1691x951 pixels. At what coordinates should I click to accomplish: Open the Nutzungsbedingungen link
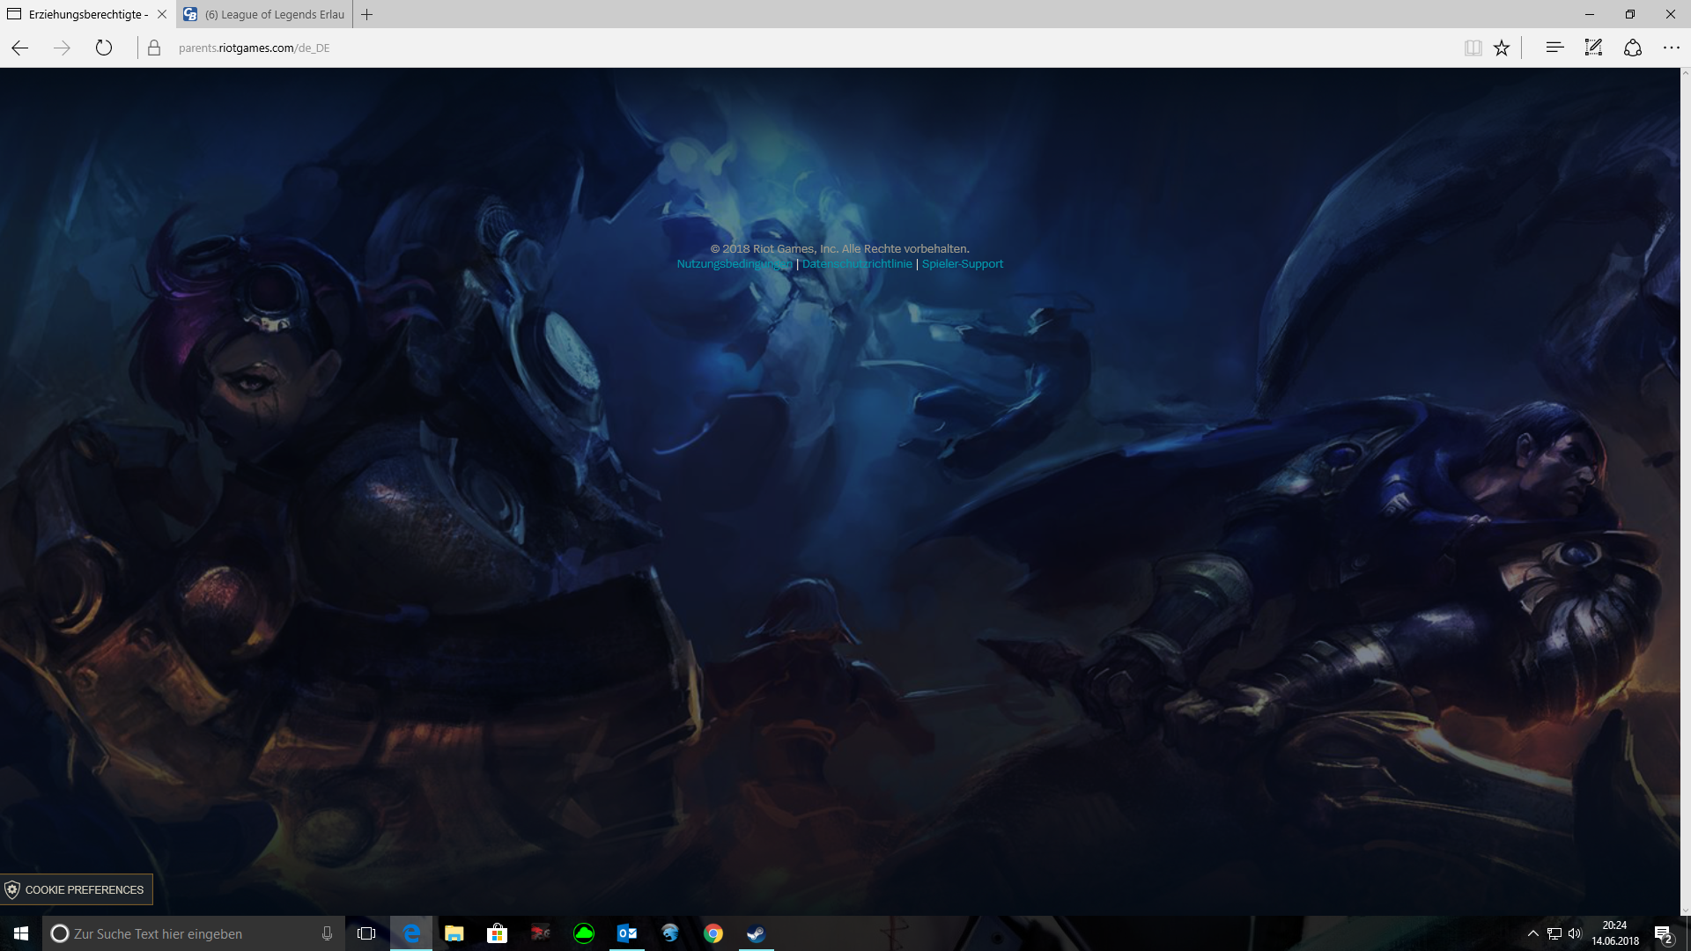coord(734,264)
